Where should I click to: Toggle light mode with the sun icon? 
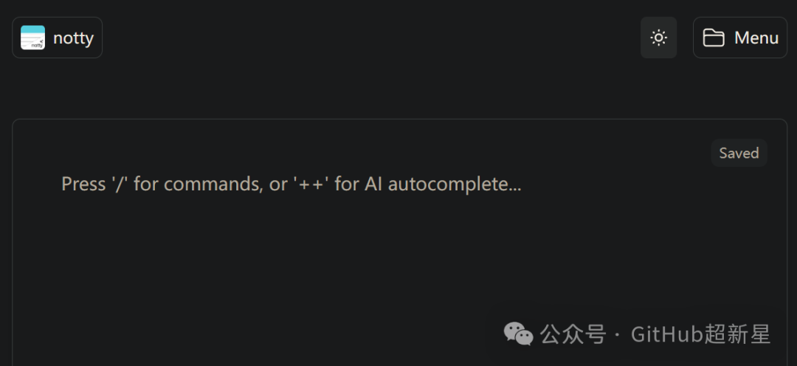(x=659, y=38)
